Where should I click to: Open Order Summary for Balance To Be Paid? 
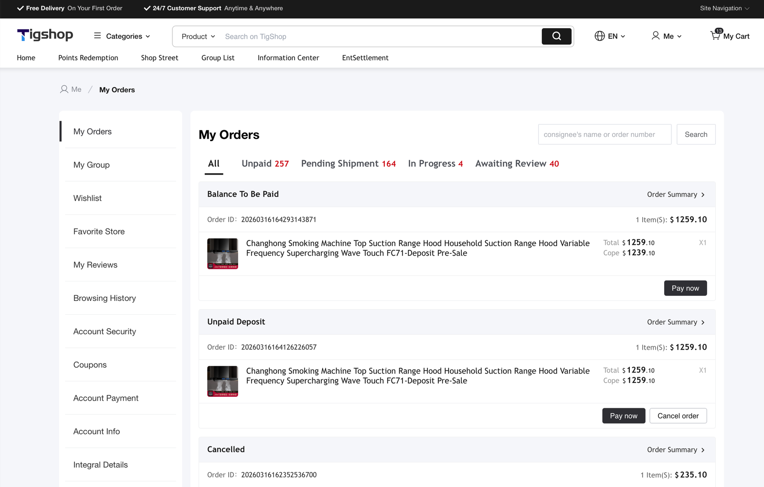(x=675, y=195)
